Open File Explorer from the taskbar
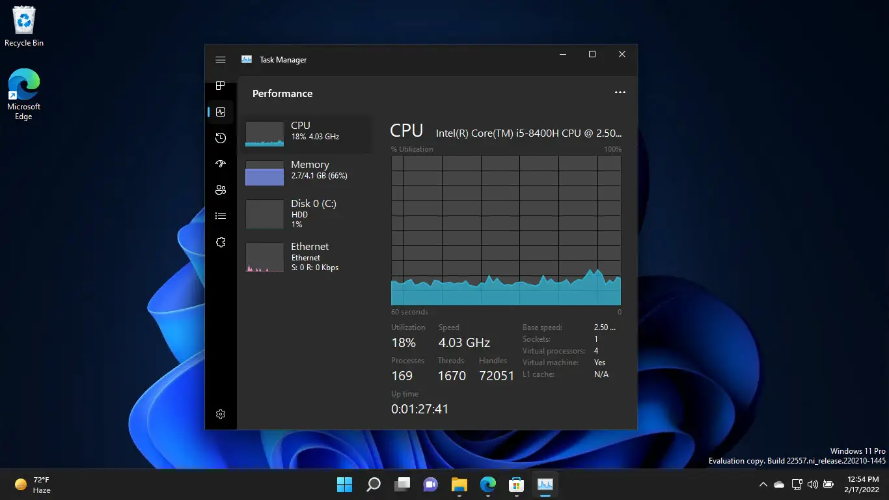Viewport: 889px width, 500px height. 459,484
